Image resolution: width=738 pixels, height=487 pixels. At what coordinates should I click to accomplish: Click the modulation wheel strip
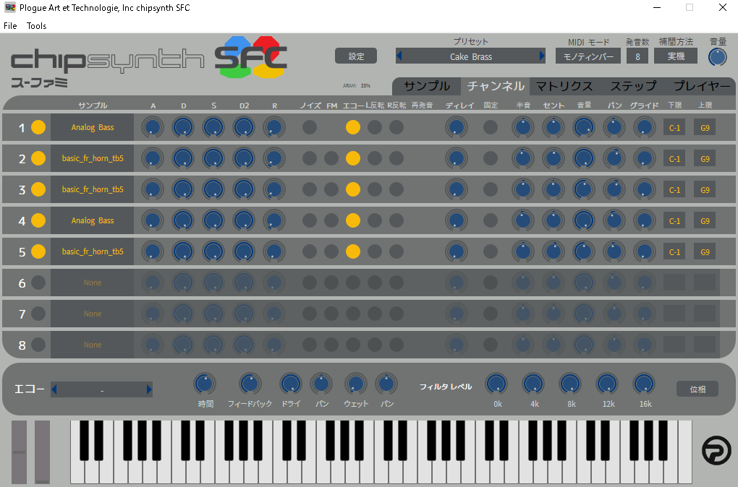point(43,452)
